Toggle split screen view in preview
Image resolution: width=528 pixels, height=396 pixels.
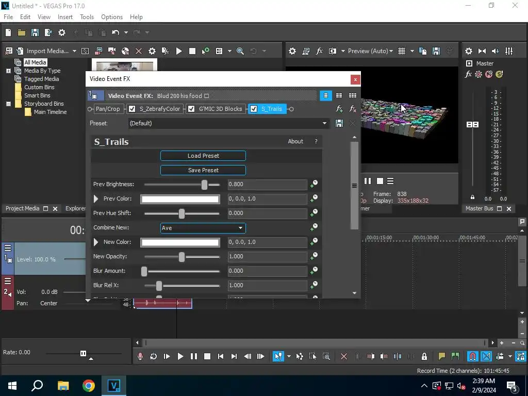(x=333, y=51)
